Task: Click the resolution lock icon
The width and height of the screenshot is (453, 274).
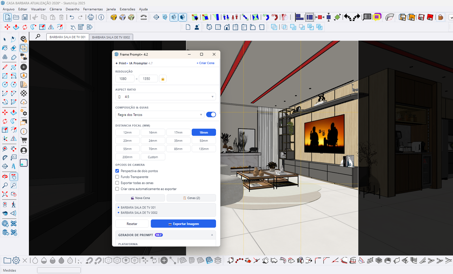Action: (163, 79)
